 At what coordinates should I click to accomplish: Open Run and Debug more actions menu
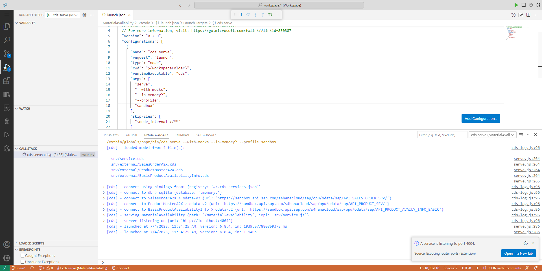(92, 15)
